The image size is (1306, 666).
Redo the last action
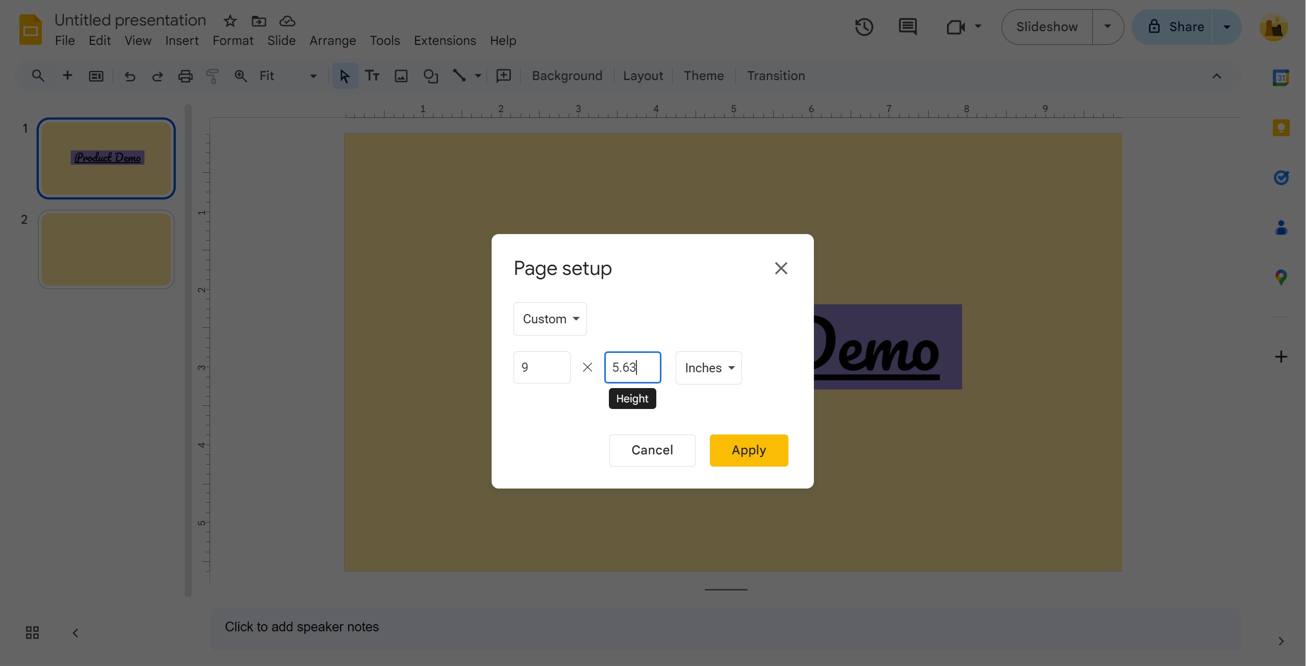pyautogui.click(x=158, y=76)
